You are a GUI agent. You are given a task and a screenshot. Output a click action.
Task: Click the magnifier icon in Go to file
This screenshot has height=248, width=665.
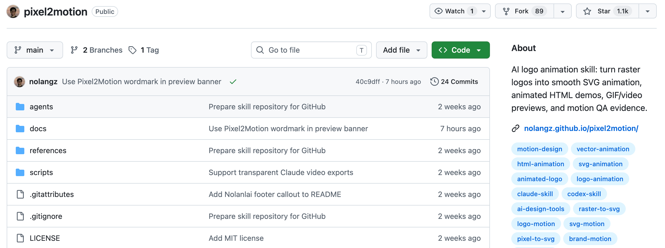[x=260, y=50]
